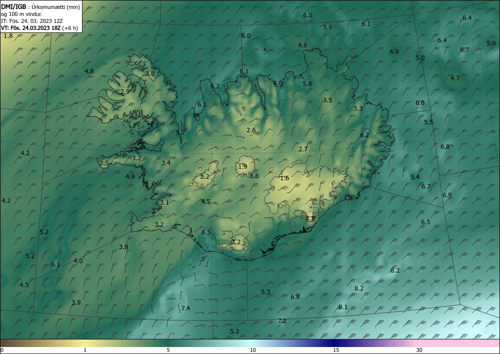The height and width of the screenshot is (354, 500).
Task: Click the map value '6.9'
Action: click(447, 195)
